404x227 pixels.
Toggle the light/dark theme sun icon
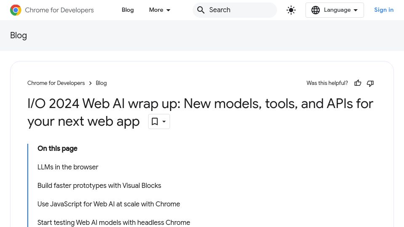pyautogui.click(x=291, y=10)
